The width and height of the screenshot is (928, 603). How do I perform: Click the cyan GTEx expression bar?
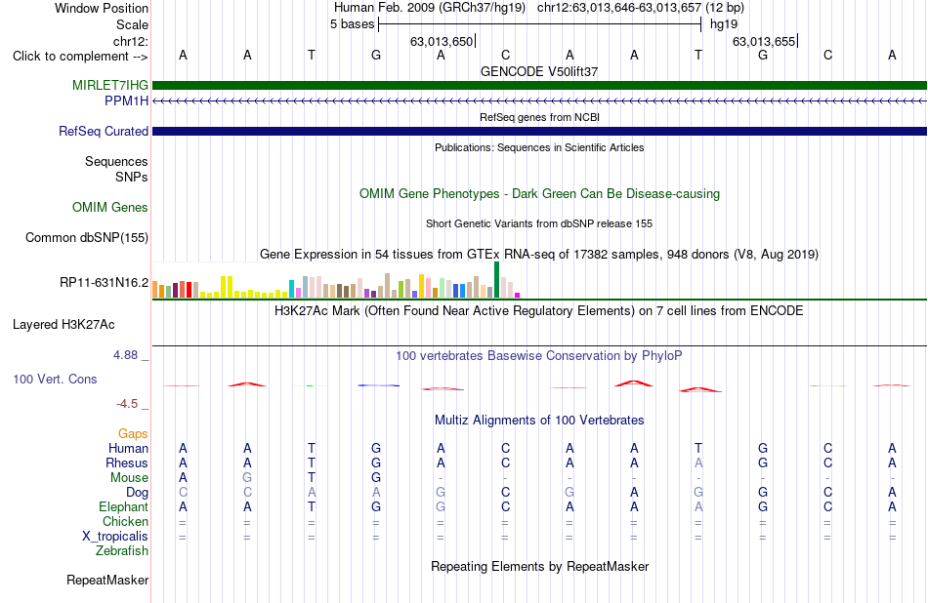[x=292, y=289]
